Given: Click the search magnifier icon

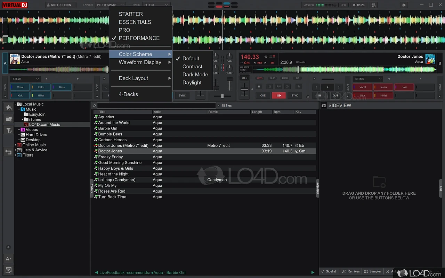Looking at the screenshot, I should click(x=94, y=106).
